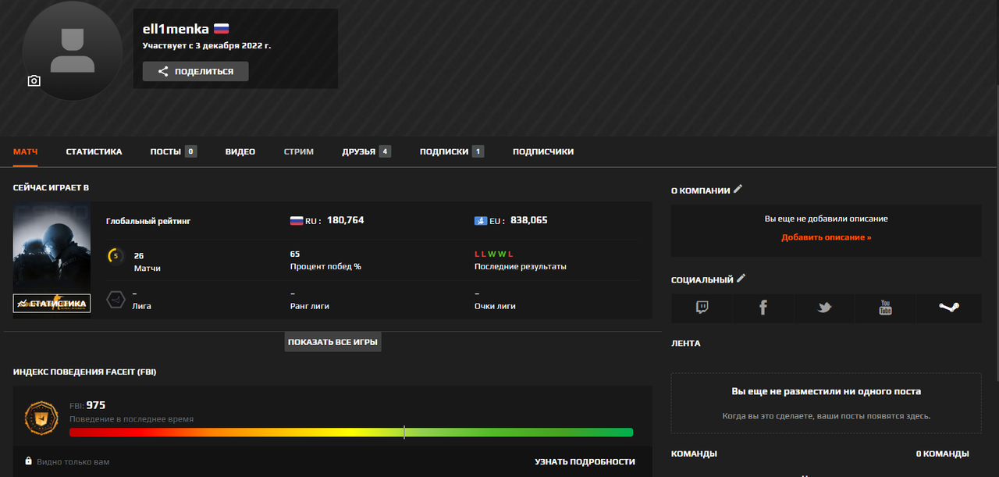Click recent results L L W W L

493,255
